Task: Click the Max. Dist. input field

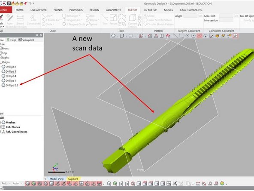Action: click(226, 16)
